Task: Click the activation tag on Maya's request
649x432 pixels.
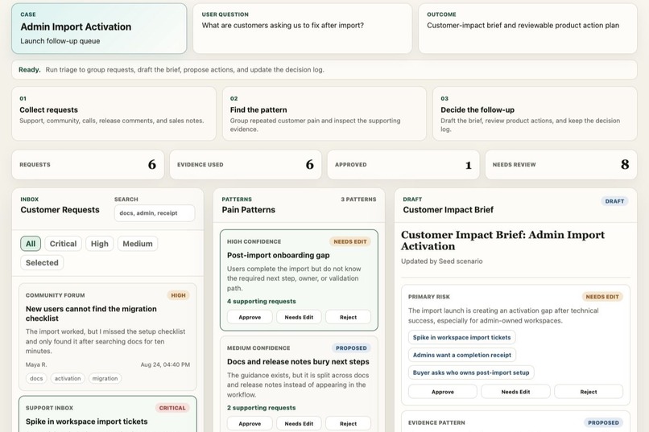Action: point(68,378)
